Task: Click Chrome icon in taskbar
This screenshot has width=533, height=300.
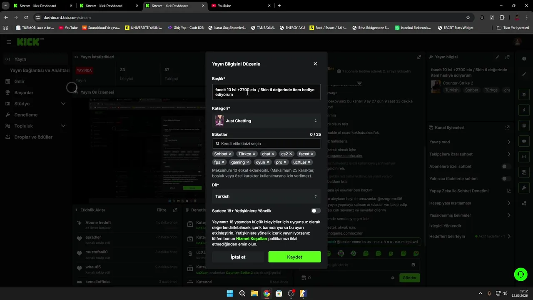Action: (267, 293)
